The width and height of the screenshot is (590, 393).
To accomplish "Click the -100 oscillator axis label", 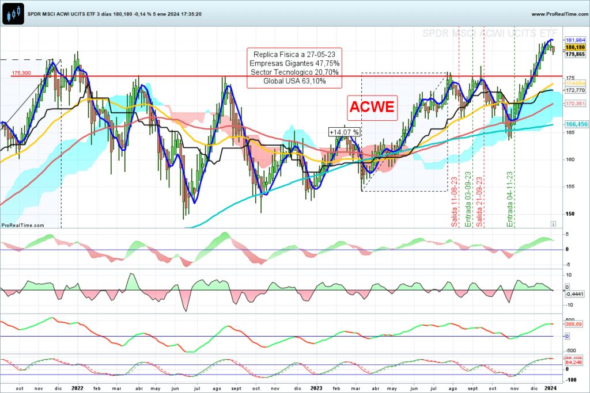I will 571,380.
